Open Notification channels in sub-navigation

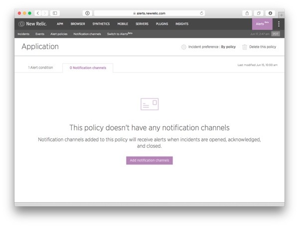tap(87, 34)
